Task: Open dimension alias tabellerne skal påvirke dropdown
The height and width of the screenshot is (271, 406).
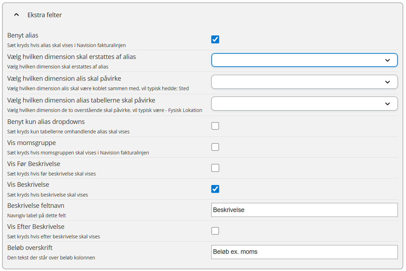Action: point(304,104)
